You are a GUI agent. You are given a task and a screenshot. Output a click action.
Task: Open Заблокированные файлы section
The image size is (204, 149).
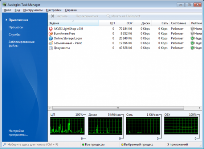pos(21,44)
